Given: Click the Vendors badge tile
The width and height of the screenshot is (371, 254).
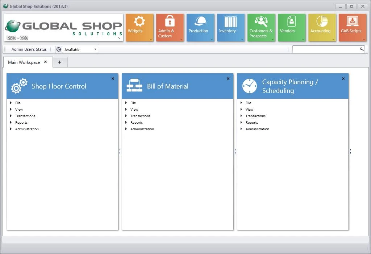Looking at the screenshot, I should click(292, 27).
